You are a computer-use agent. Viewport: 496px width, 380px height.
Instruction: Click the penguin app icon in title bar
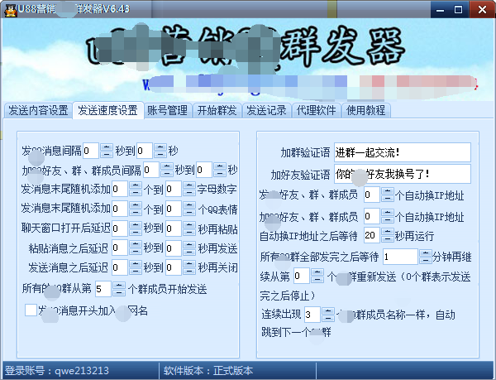pos(10,10)
